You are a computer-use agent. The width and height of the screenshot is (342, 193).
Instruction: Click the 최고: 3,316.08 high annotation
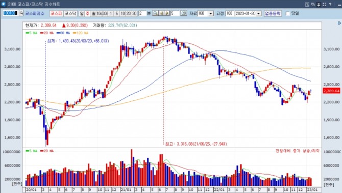coord(196,144)
